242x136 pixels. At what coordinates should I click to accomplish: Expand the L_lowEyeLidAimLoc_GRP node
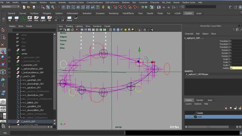coord(9,73)
